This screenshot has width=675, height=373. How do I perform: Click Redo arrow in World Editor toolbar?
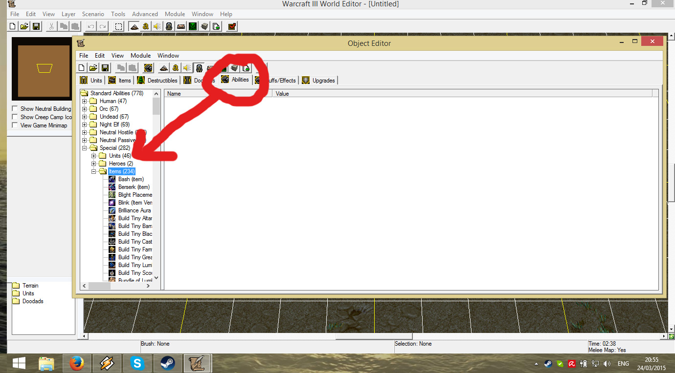coord(102,26)
